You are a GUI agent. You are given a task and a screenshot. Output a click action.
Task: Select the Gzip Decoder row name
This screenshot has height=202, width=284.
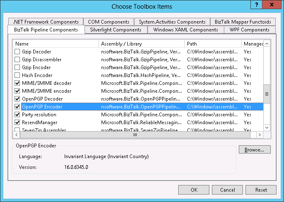[x=36, y=52]
